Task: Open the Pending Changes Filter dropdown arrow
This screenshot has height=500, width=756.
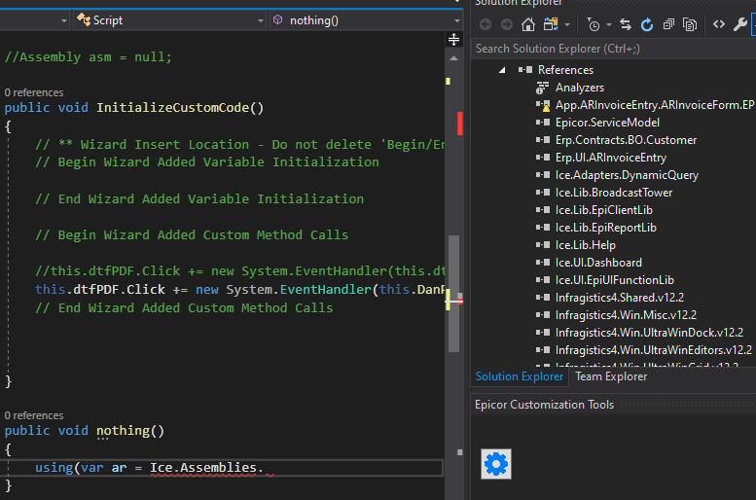Action: (609, 24)
